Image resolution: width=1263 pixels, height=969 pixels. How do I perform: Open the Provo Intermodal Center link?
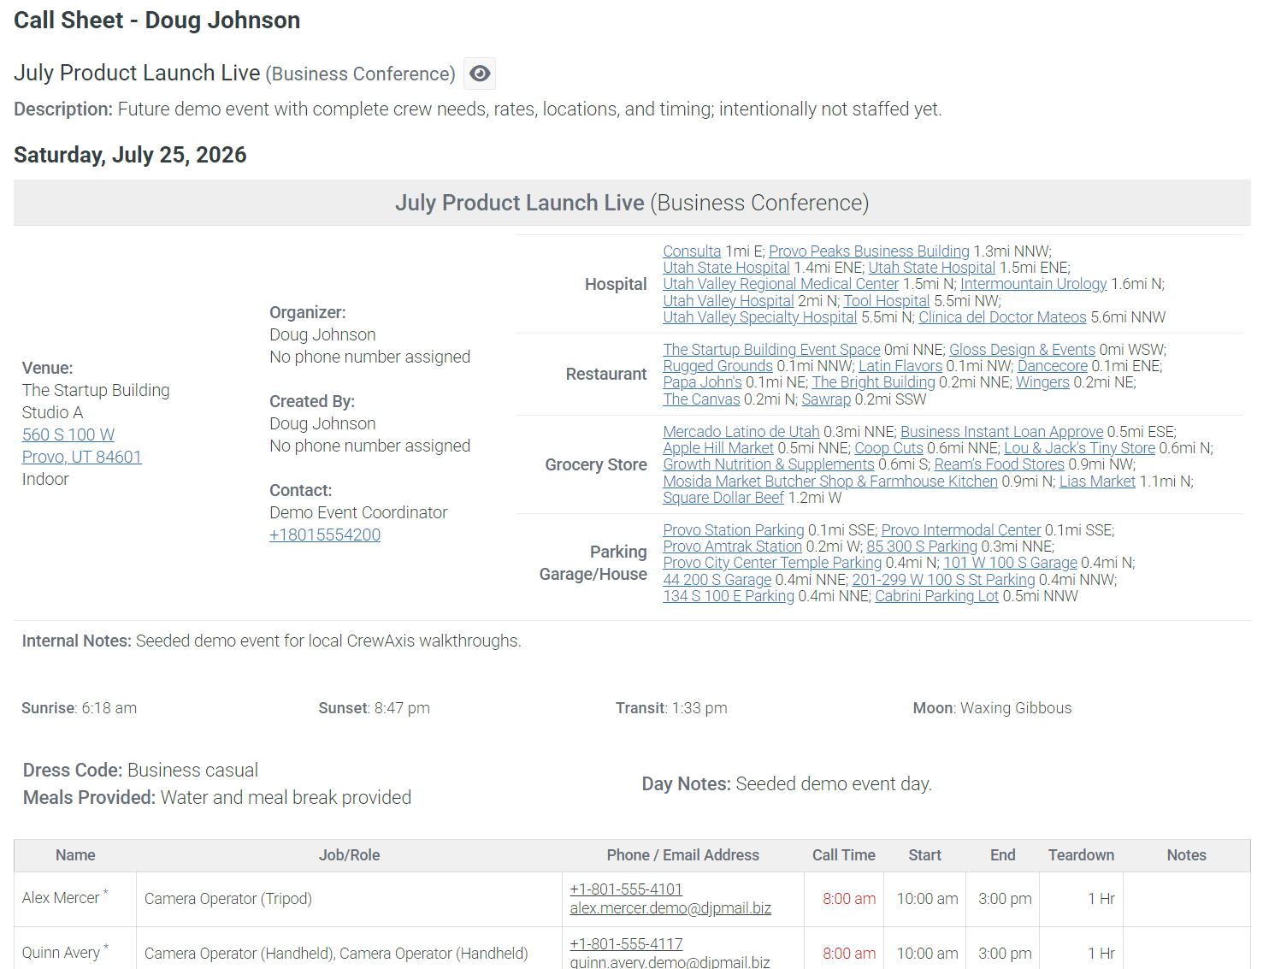coord(961,530)
